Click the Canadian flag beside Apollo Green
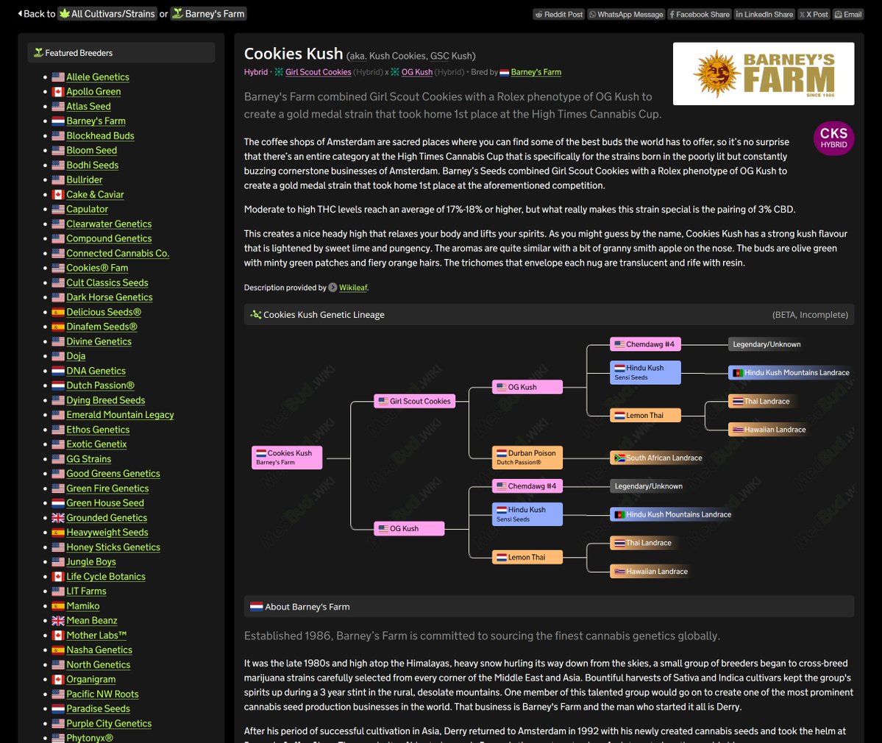Viewport: 882px width, 743px height. 58,92
